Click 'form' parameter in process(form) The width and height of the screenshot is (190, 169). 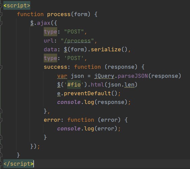point(81,14)
